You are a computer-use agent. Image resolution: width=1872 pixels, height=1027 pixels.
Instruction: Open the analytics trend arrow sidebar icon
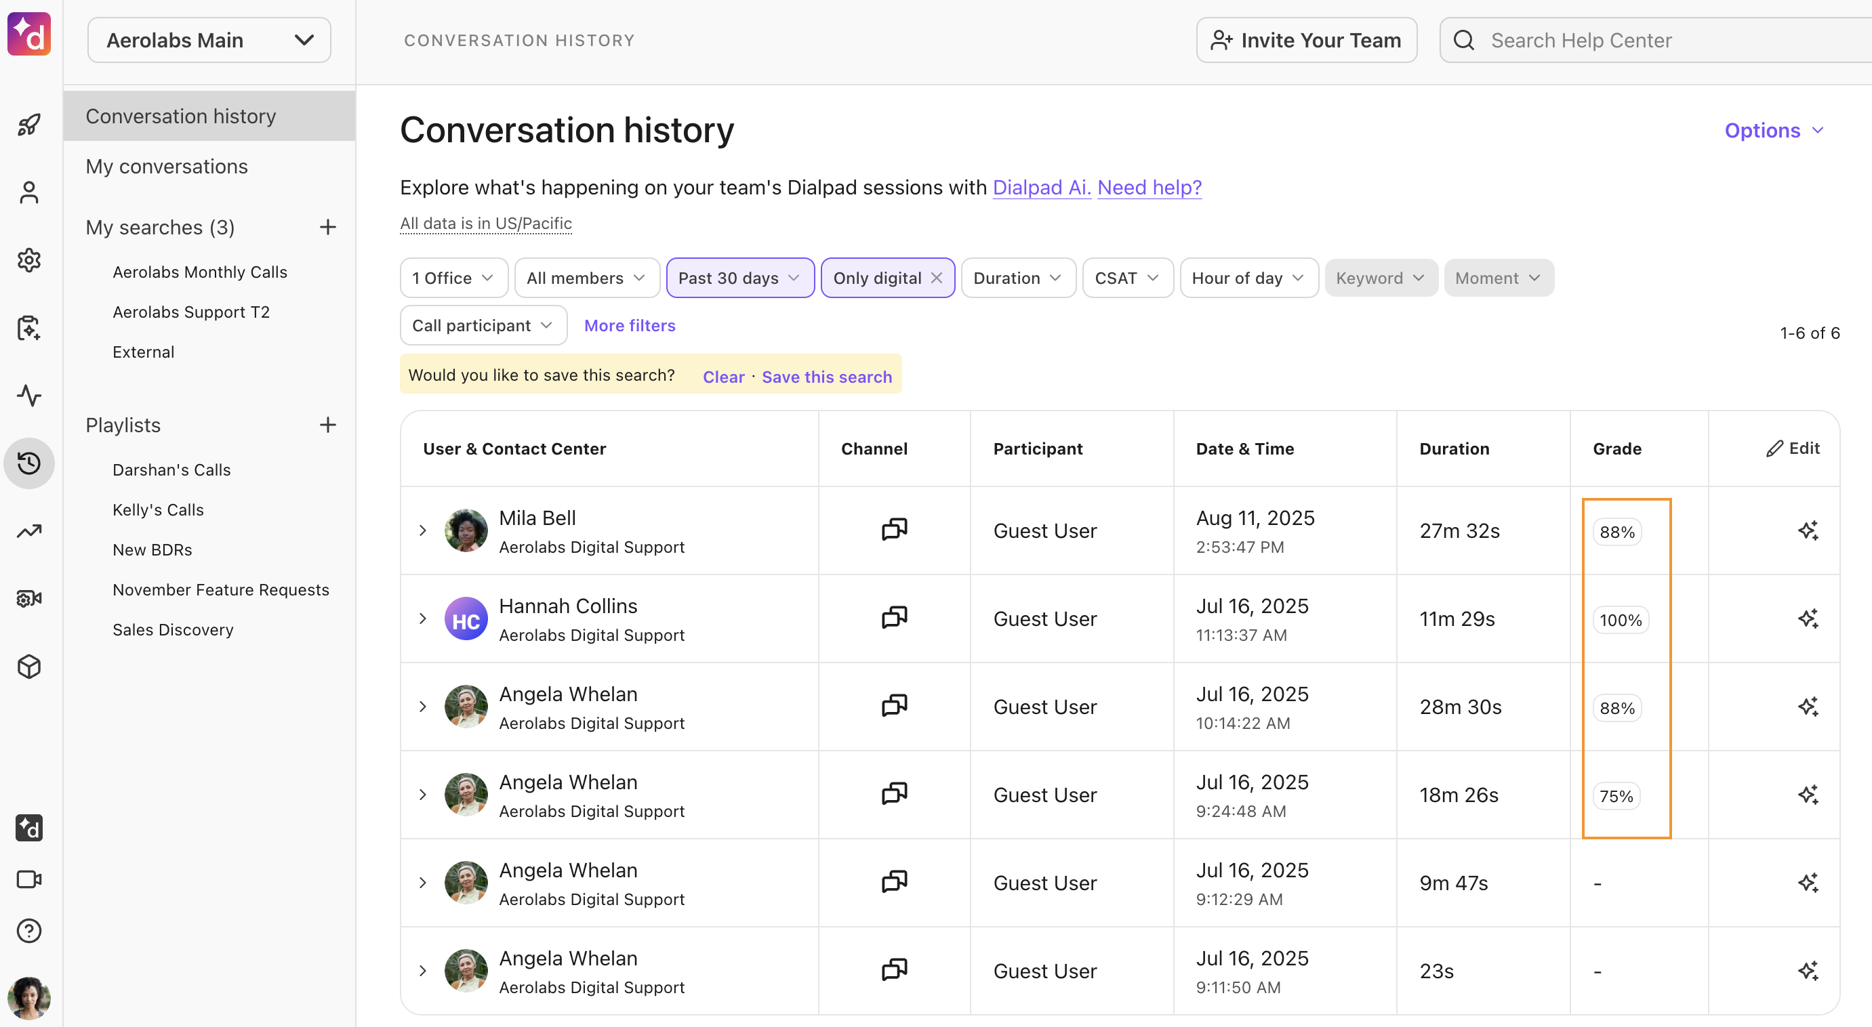(29, 531)
